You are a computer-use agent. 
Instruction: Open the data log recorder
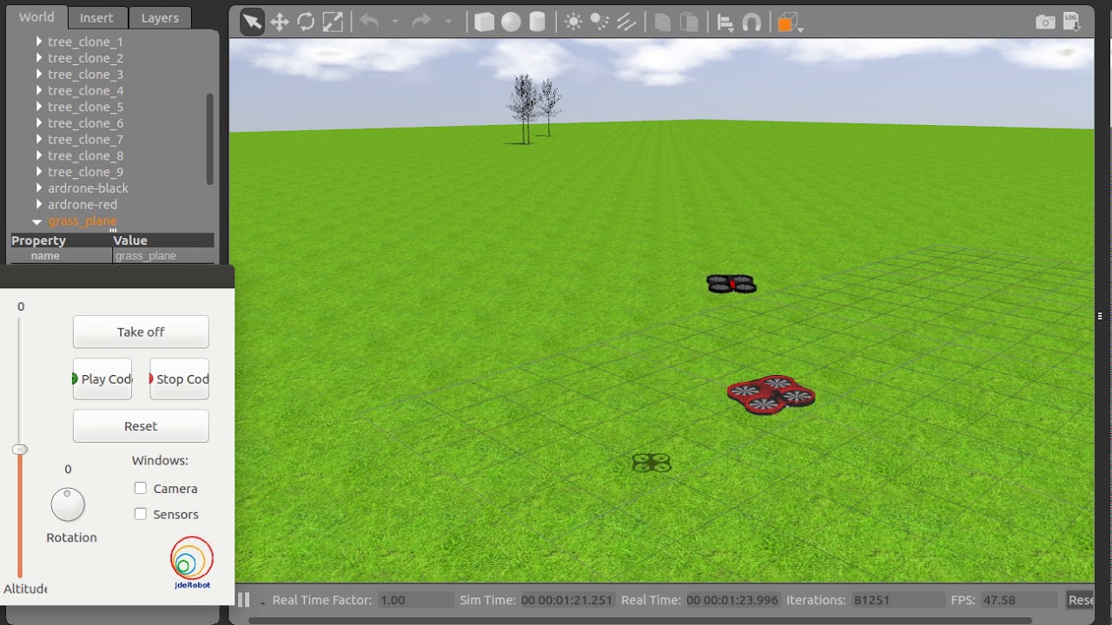pyautogui.click(x=1071, y=22)
